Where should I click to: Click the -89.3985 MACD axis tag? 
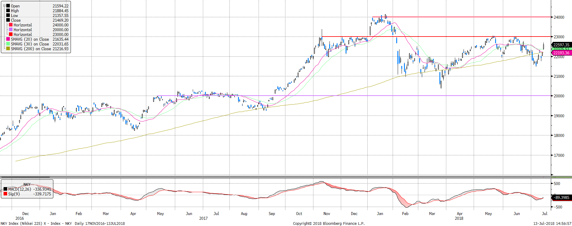point(561,197)
